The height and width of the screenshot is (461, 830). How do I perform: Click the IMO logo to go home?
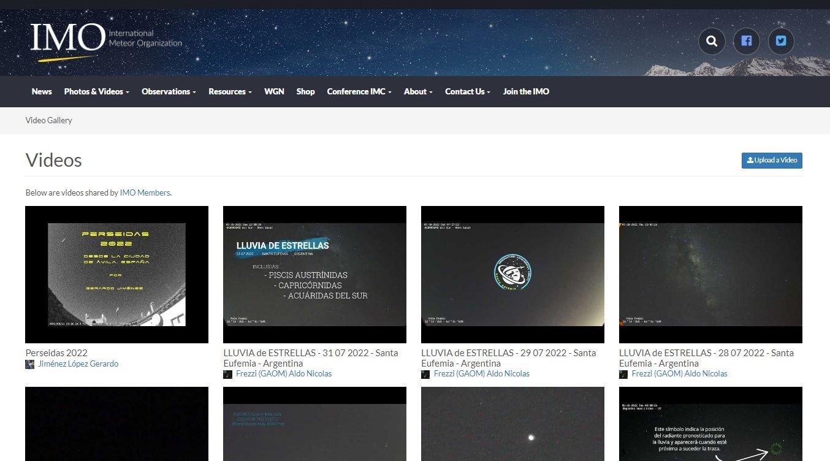pos(106,42)
